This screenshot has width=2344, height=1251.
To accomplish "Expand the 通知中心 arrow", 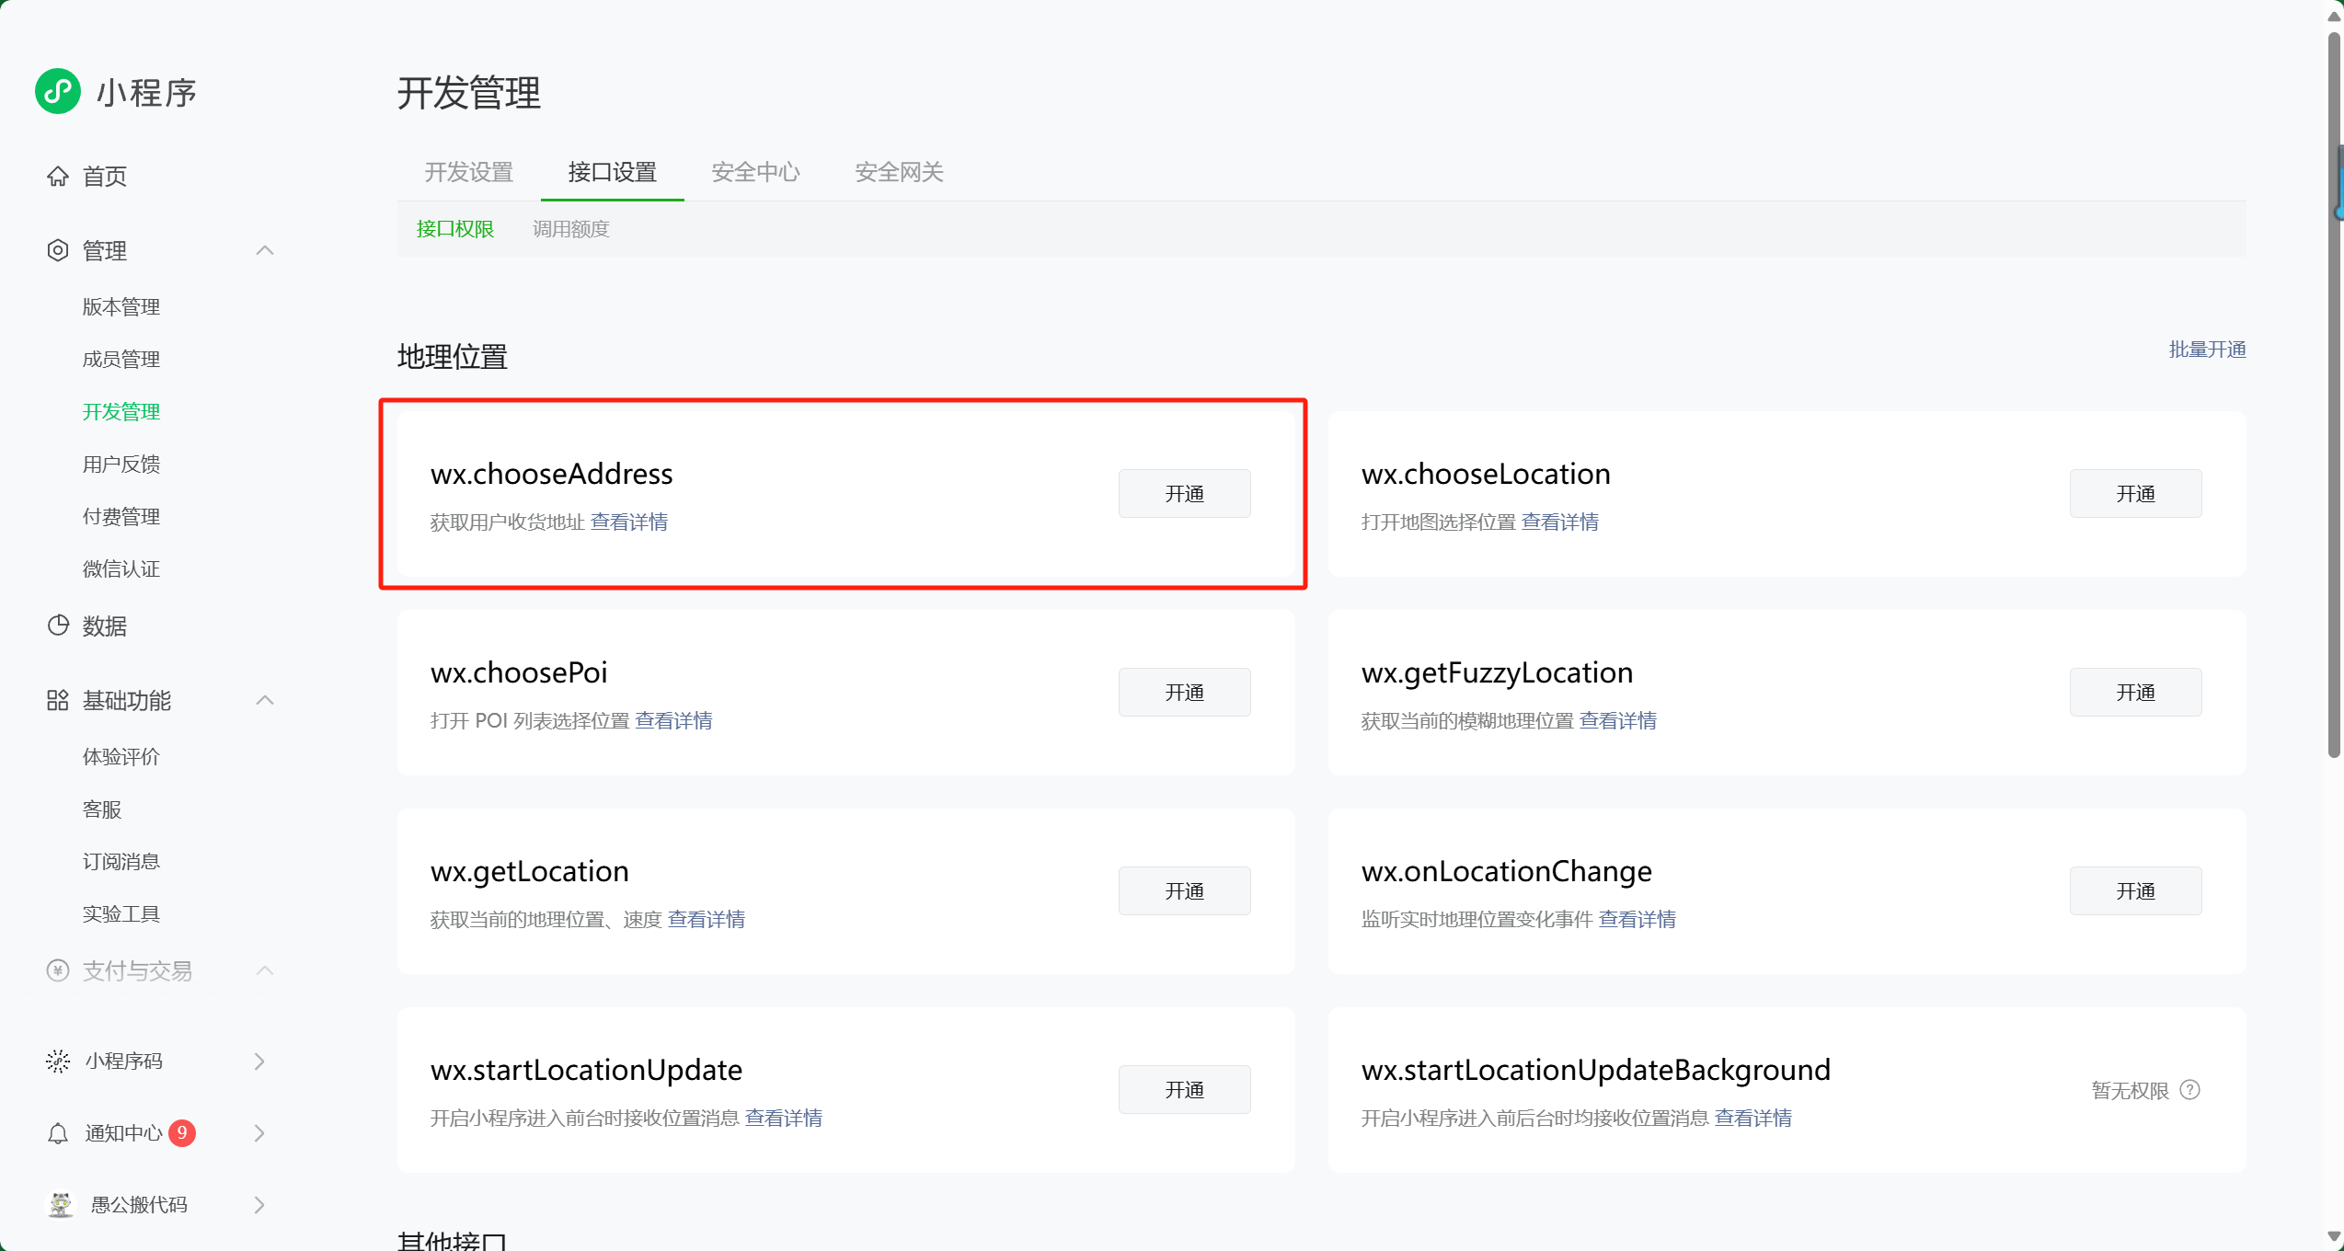I will pyautogui.click(x=259, y=1133).
